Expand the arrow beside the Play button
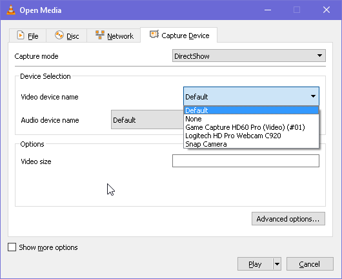Screen dimensions: 342x279 tap(277, 264)
